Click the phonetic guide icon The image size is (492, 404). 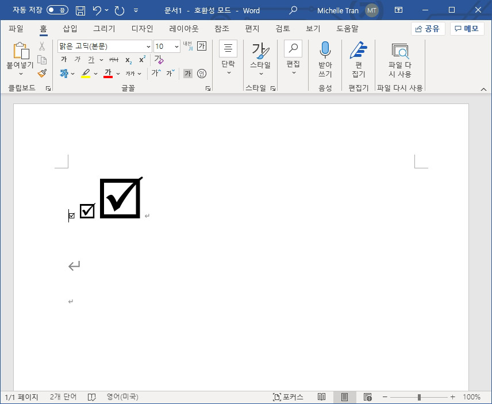tap(188, 46)
